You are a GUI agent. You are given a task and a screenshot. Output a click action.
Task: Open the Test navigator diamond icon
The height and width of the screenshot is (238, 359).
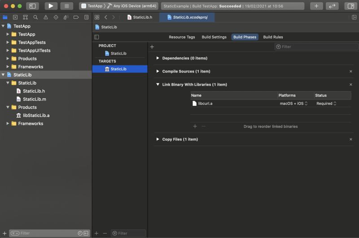coord(56,17)
